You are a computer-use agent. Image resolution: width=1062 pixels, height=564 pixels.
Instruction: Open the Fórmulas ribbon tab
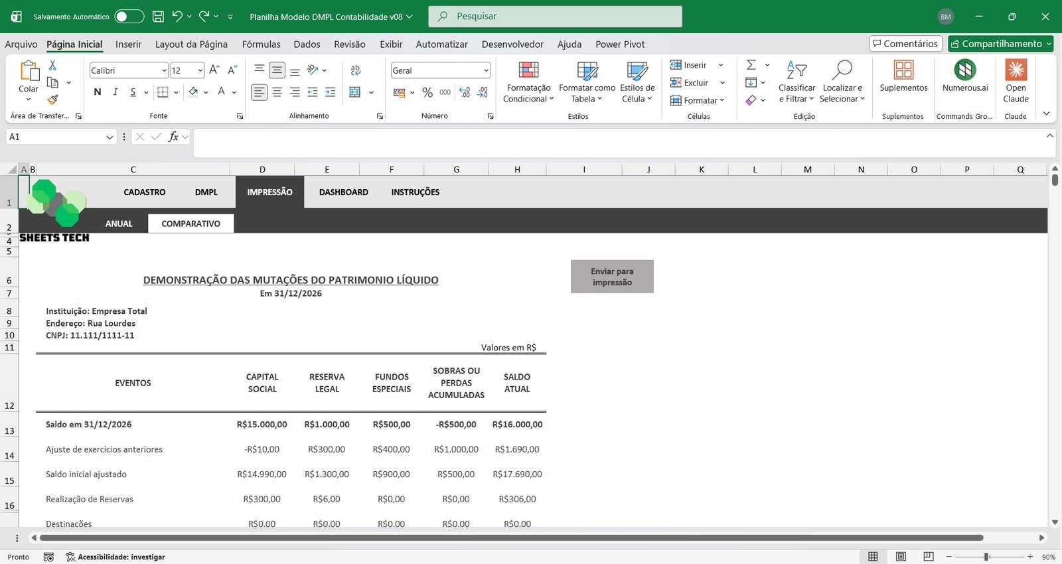(261, 44)
